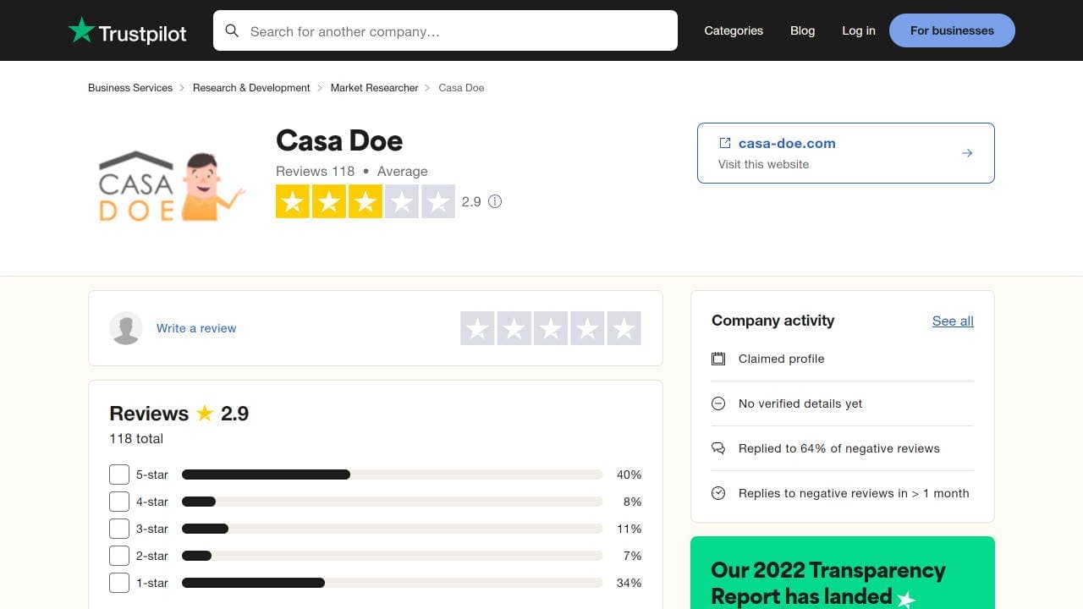Open the Blog page

coord(802,30)
